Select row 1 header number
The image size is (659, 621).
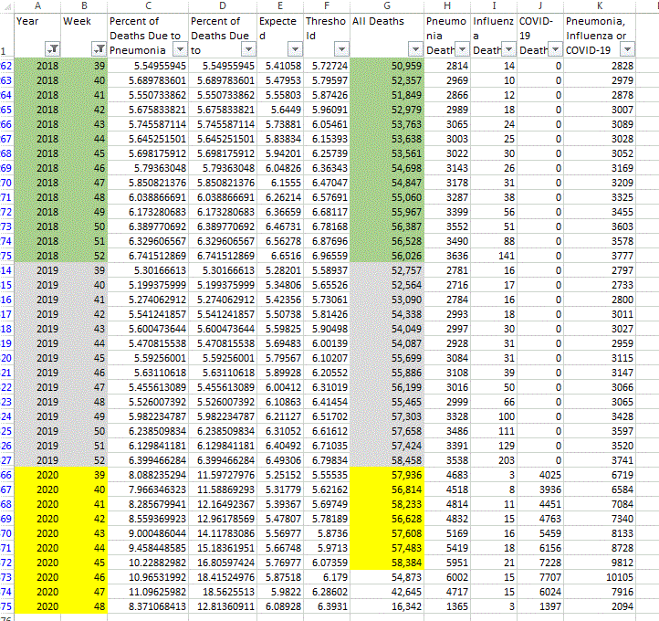click(x=7, y=51)
